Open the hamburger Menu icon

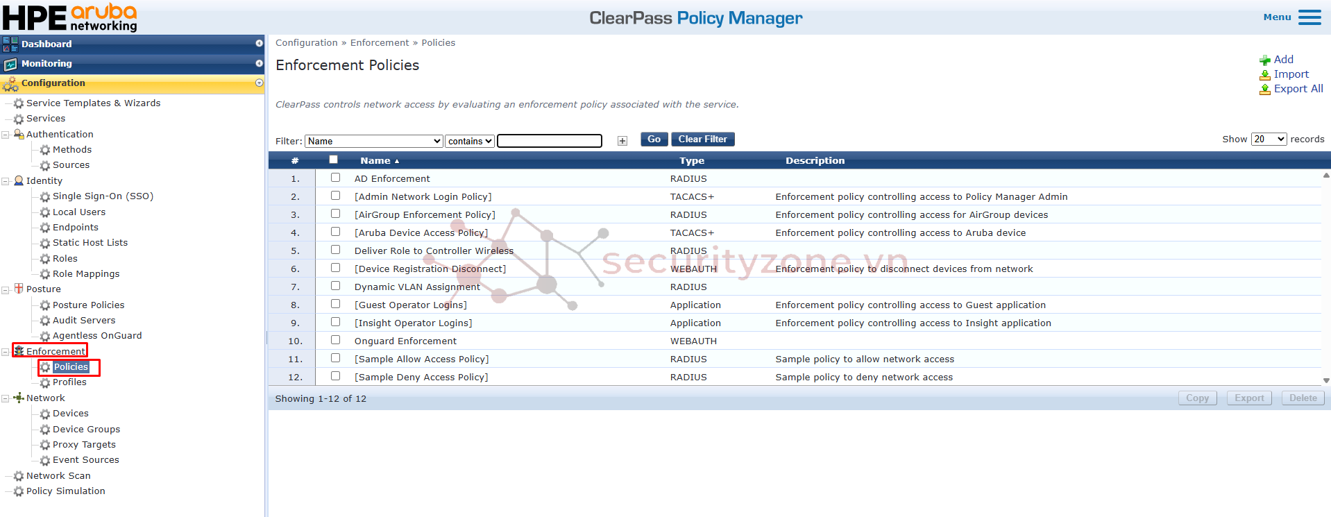click(1309, 17)
